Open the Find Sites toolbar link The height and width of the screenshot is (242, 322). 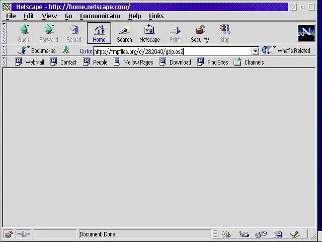pos(213,62)
